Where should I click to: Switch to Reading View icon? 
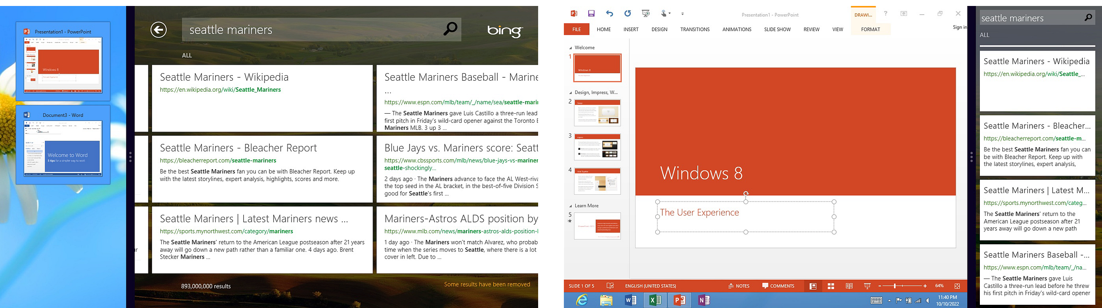849,286
